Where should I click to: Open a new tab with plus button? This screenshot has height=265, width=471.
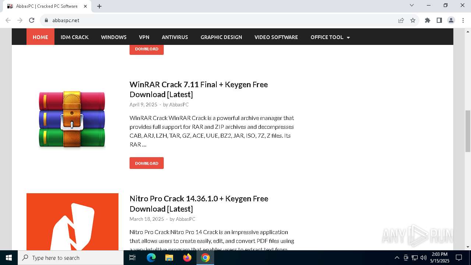(x=99, y=6)
